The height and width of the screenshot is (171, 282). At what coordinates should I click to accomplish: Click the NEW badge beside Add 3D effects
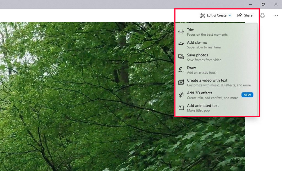247,95
